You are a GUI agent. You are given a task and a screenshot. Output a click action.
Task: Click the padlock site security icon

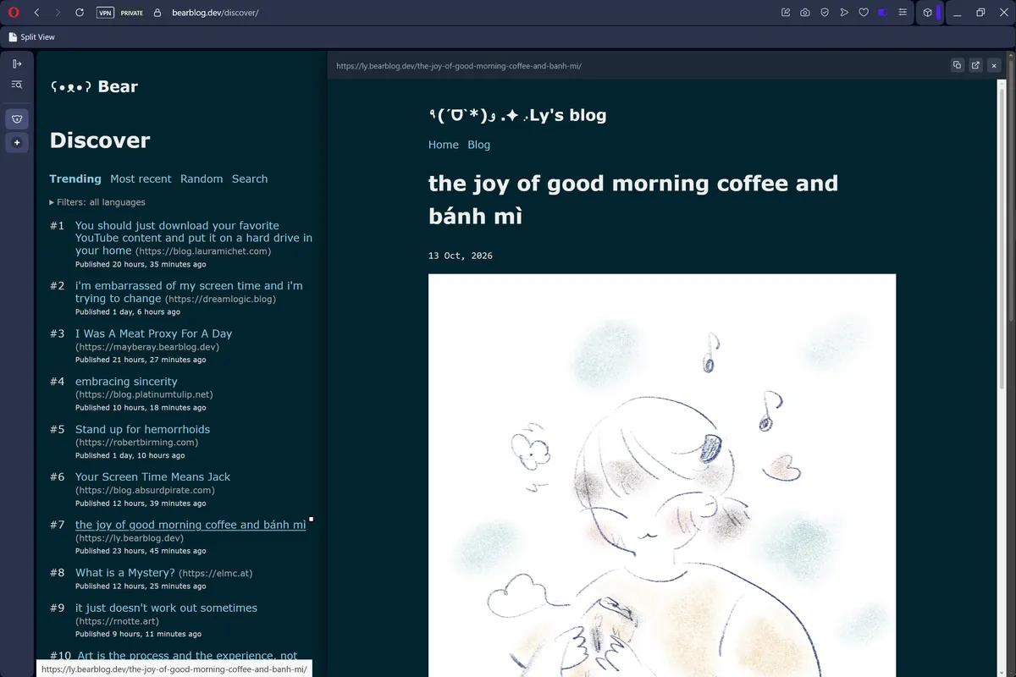tap(157, 13)
